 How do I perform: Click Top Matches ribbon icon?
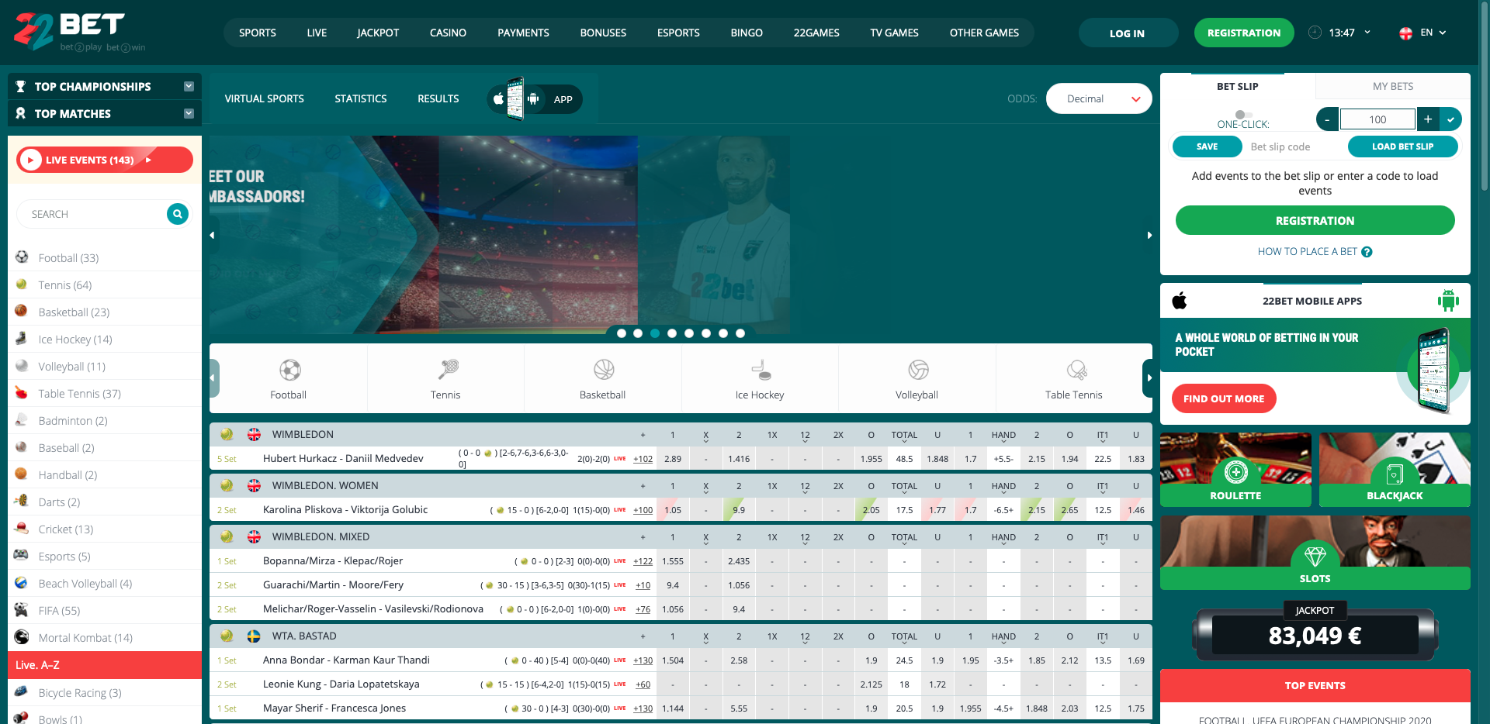[x=21, y=113]
